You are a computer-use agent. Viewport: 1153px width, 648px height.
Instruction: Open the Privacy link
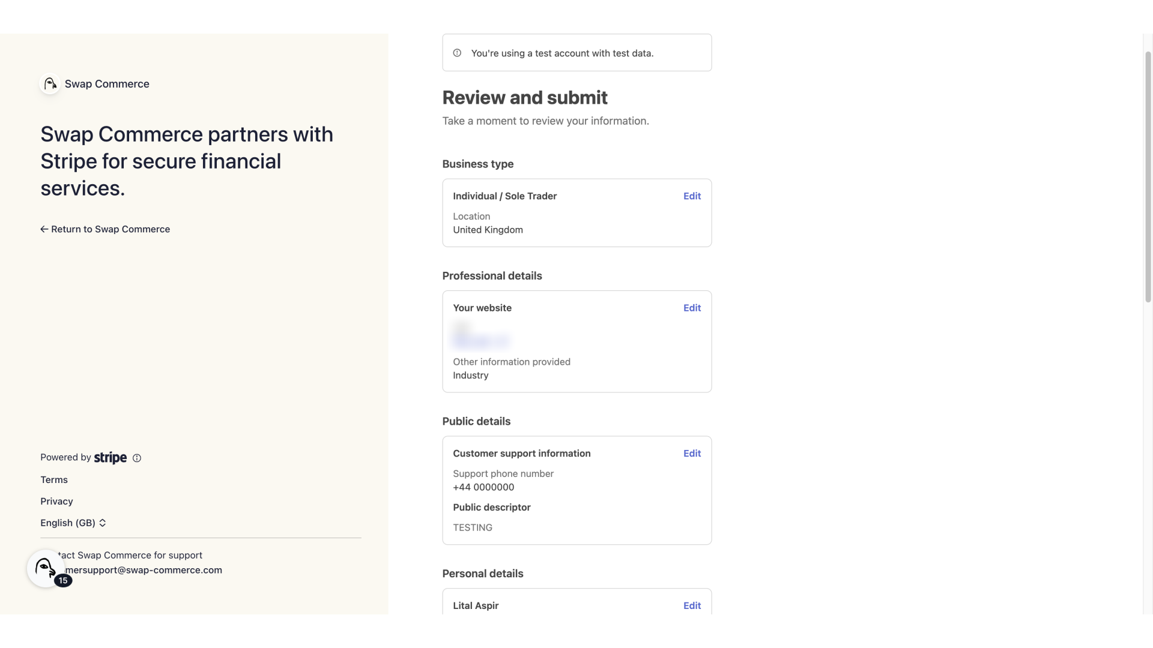[x=56, y=502]
